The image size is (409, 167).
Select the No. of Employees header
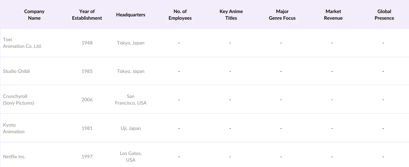(x=180, y=15)
